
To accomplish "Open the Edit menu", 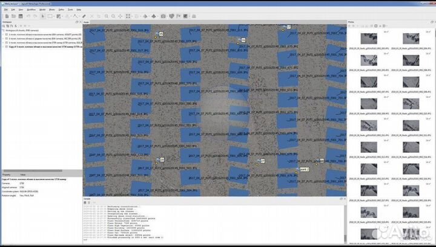I will 13,10.
